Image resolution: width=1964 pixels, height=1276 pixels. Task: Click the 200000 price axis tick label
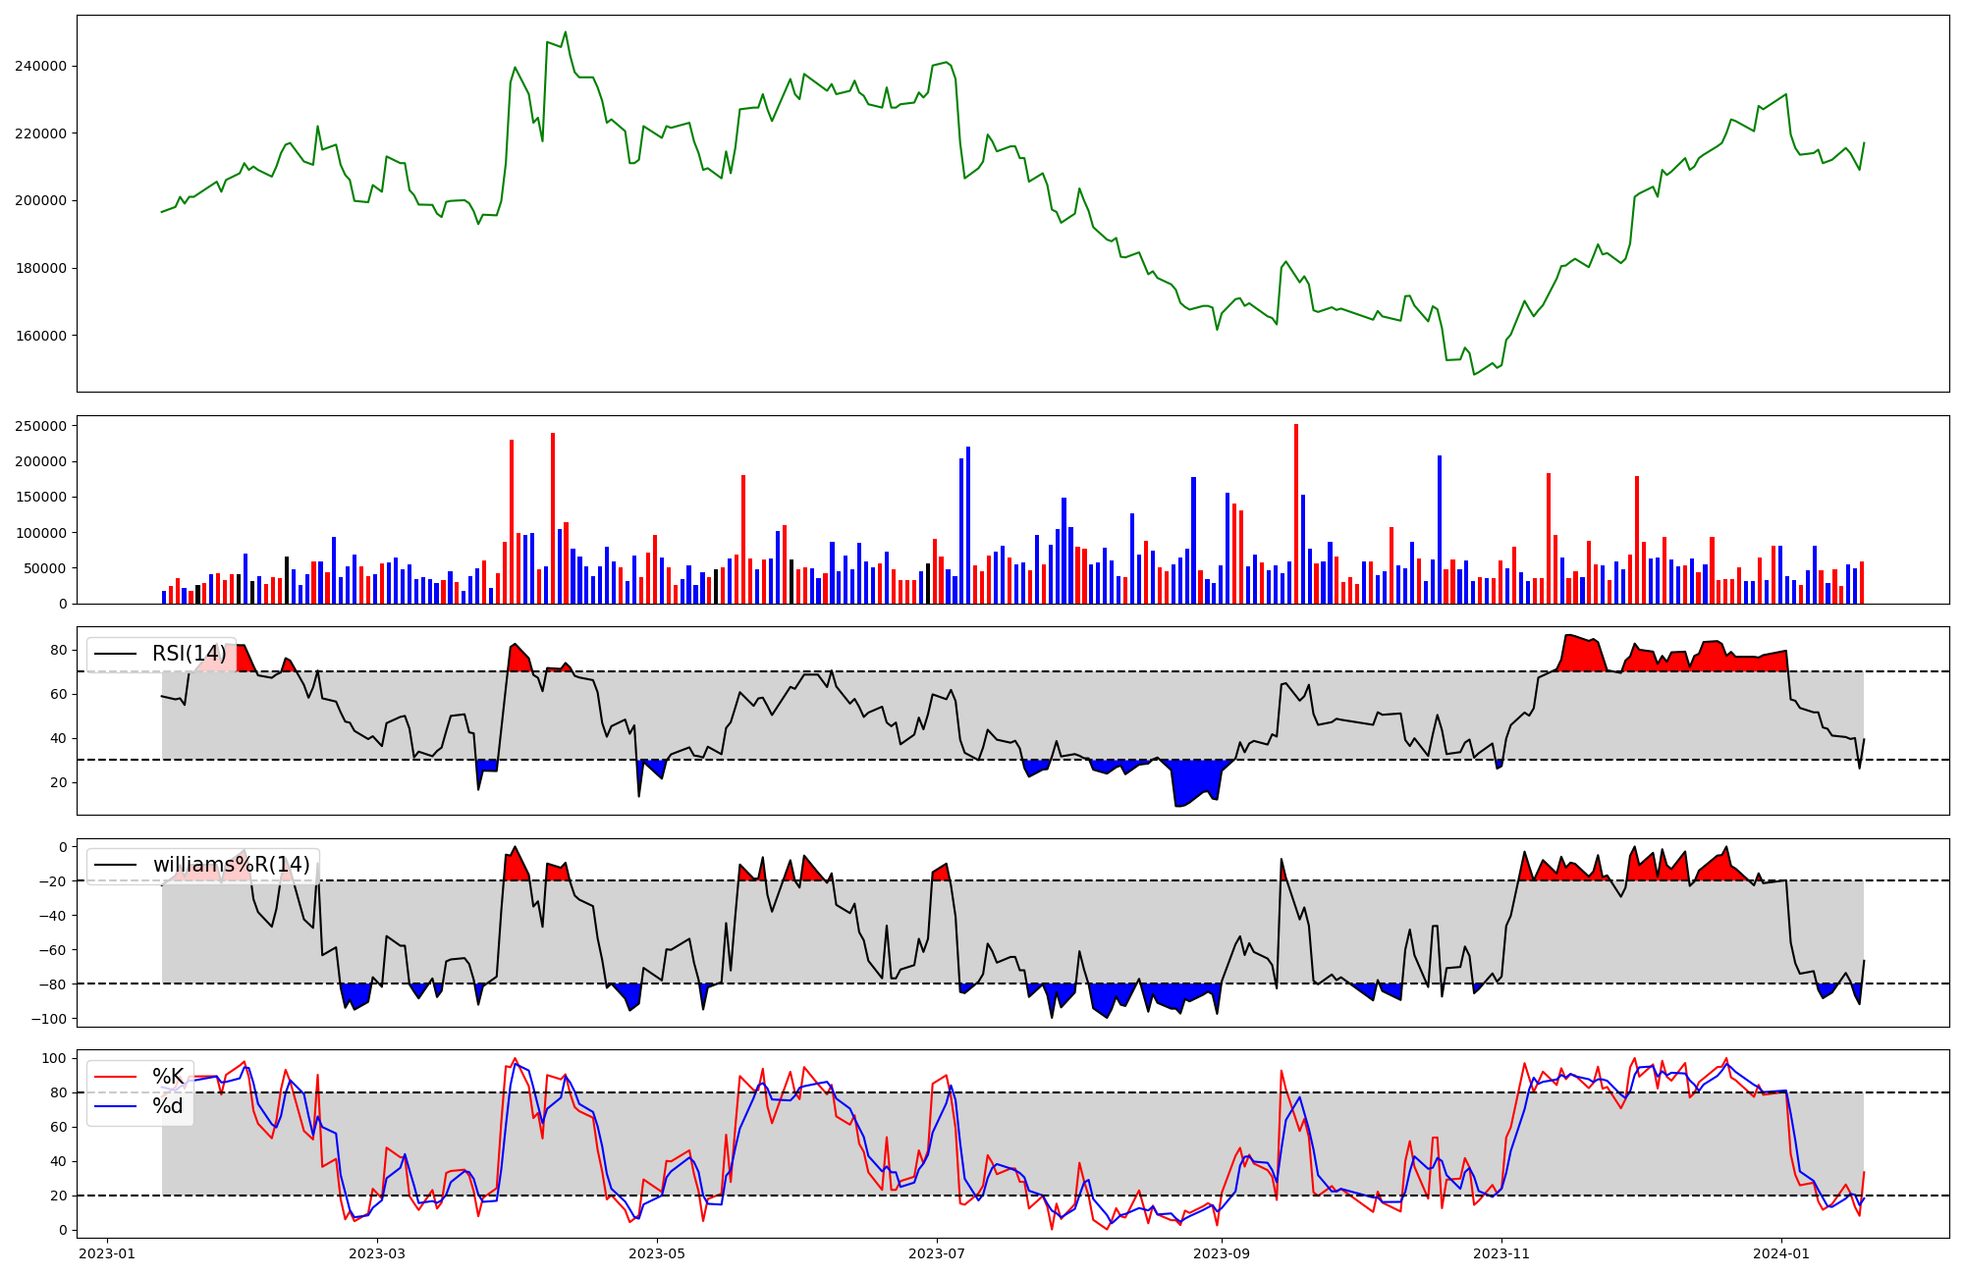(x=40, y=201)
